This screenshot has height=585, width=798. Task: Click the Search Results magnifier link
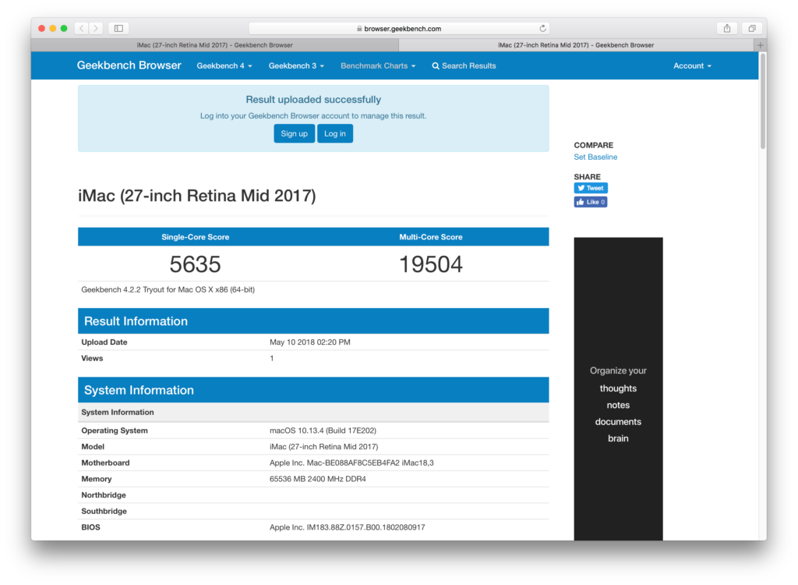[464, 66]
